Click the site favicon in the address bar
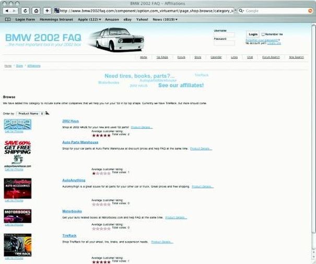Screen dimensions: 316x264 pos(57,10)
